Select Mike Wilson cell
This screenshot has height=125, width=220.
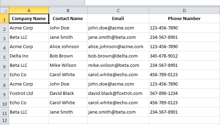[x=68, y=65]
